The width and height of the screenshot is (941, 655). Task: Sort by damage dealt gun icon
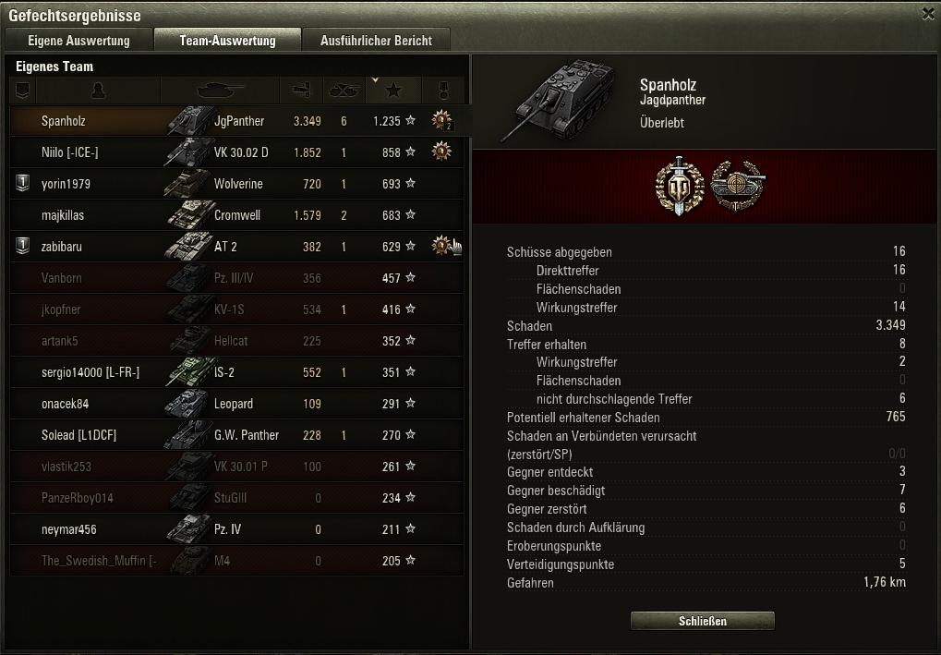point(301,91)
